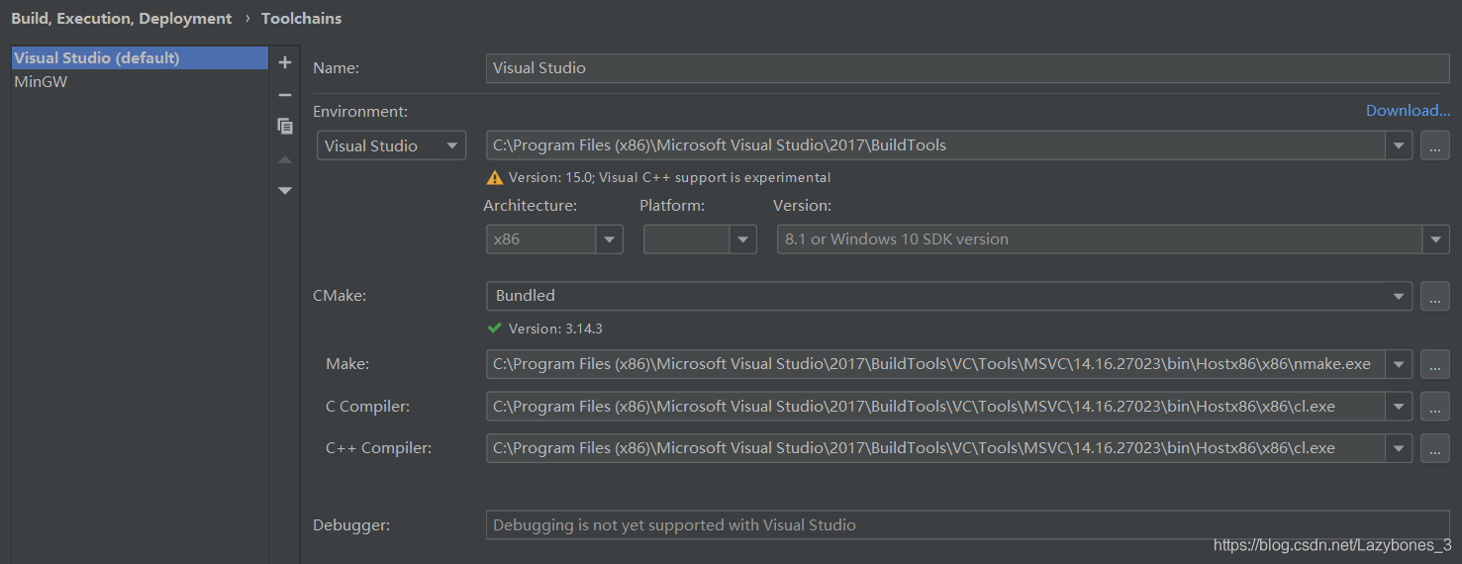Image resolution: width=1462 pixels, height=564 pixels.
Task: Click the green checkmark beside CMake version
Action: tap(495, 329)
